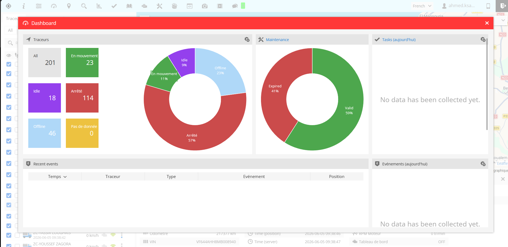The image size is (508, 247).
Task: Click the red Arrêté 114 tile
Action: (82, 98)
